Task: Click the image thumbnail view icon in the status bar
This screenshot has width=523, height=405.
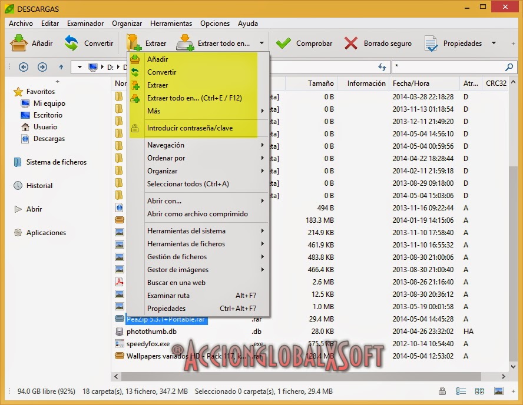Action: [499, 391]
